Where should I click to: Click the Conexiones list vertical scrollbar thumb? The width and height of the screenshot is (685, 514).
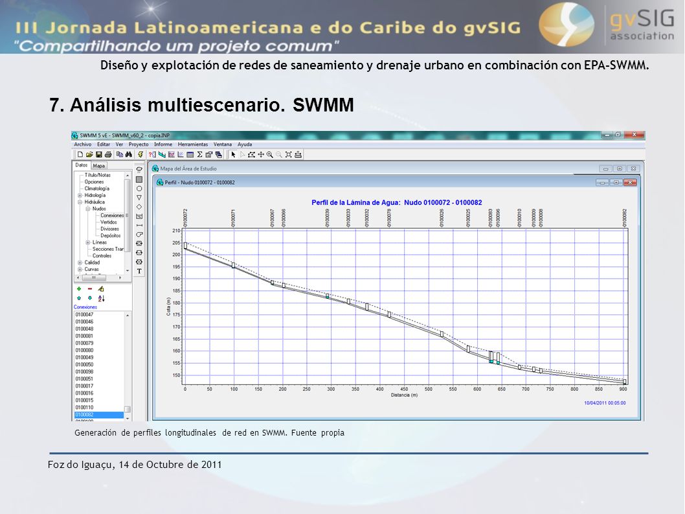(128, 410)
